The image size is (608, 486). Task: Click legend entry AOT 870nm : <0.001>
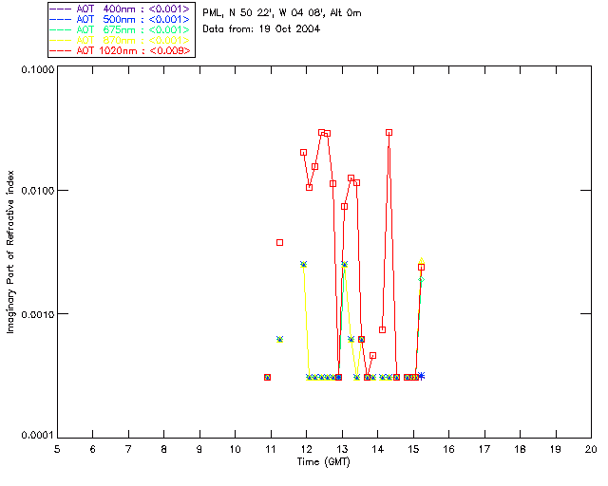(122, 40)
